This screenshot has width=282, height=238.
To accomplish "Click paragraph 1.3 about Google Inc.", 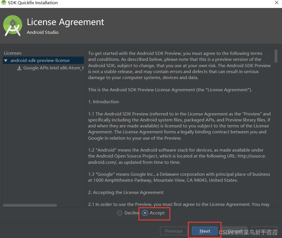I will (x=179, y=177).
